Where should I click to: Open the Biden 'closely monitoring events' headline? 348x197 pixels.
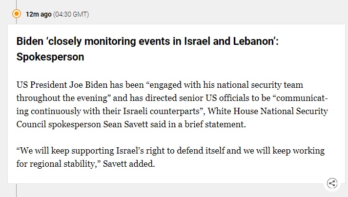tap(147, 41)
